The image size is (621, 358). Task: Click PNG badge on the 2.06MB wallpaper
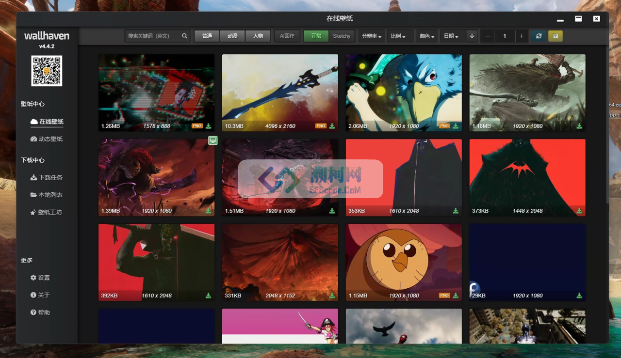444,126
